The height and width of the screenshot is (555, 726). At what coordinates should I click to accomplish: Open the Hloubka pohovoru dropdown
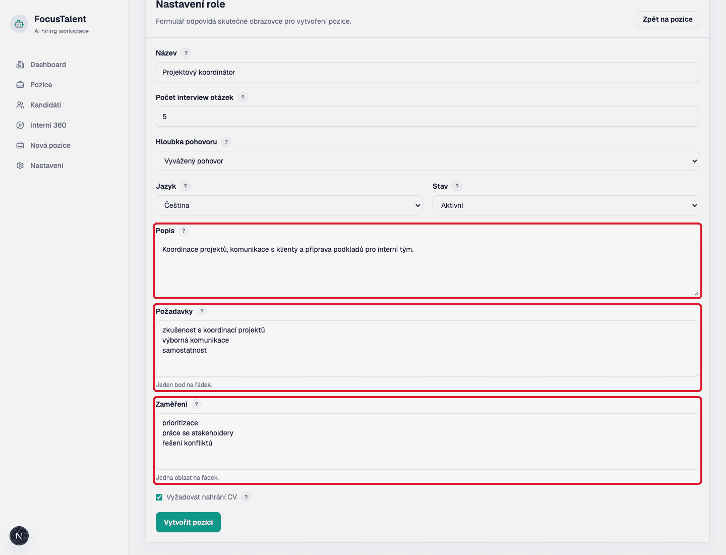click(x=428, y=161)
